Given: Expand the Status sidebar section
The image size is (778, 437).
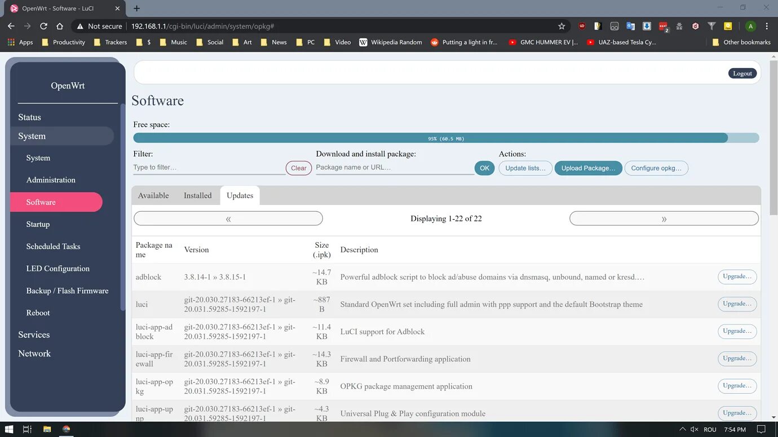Looking at the screenshot, I should pyautogui.click(x=29, y=117).
